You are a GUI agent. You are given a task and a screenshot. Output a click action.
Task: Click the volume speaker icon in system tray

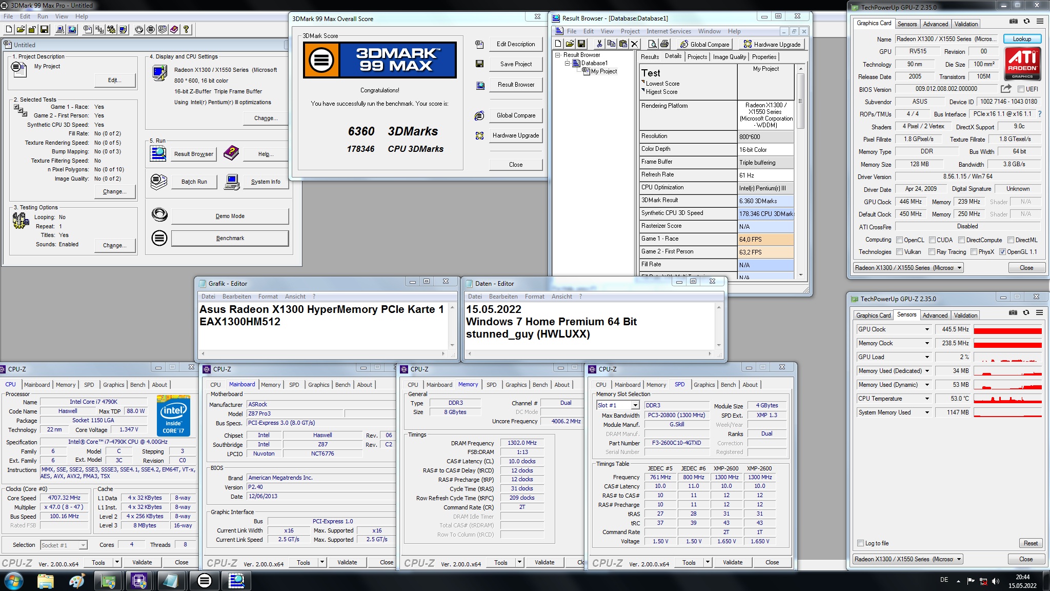(x=996, y=581)
